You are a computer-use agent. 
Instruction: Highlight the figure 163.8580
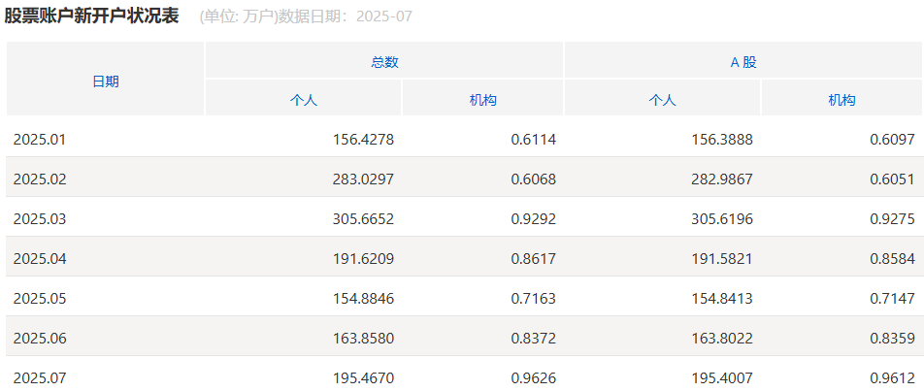pyautogui.click(x=363, y=338)
